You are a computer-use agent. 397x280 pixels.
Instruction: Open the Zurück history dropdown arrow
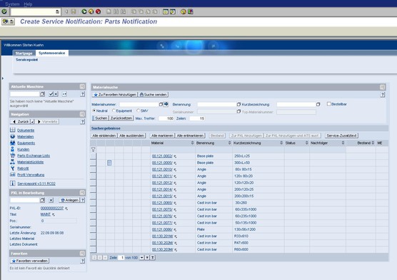pyautogui.click(x=32, y=122)
